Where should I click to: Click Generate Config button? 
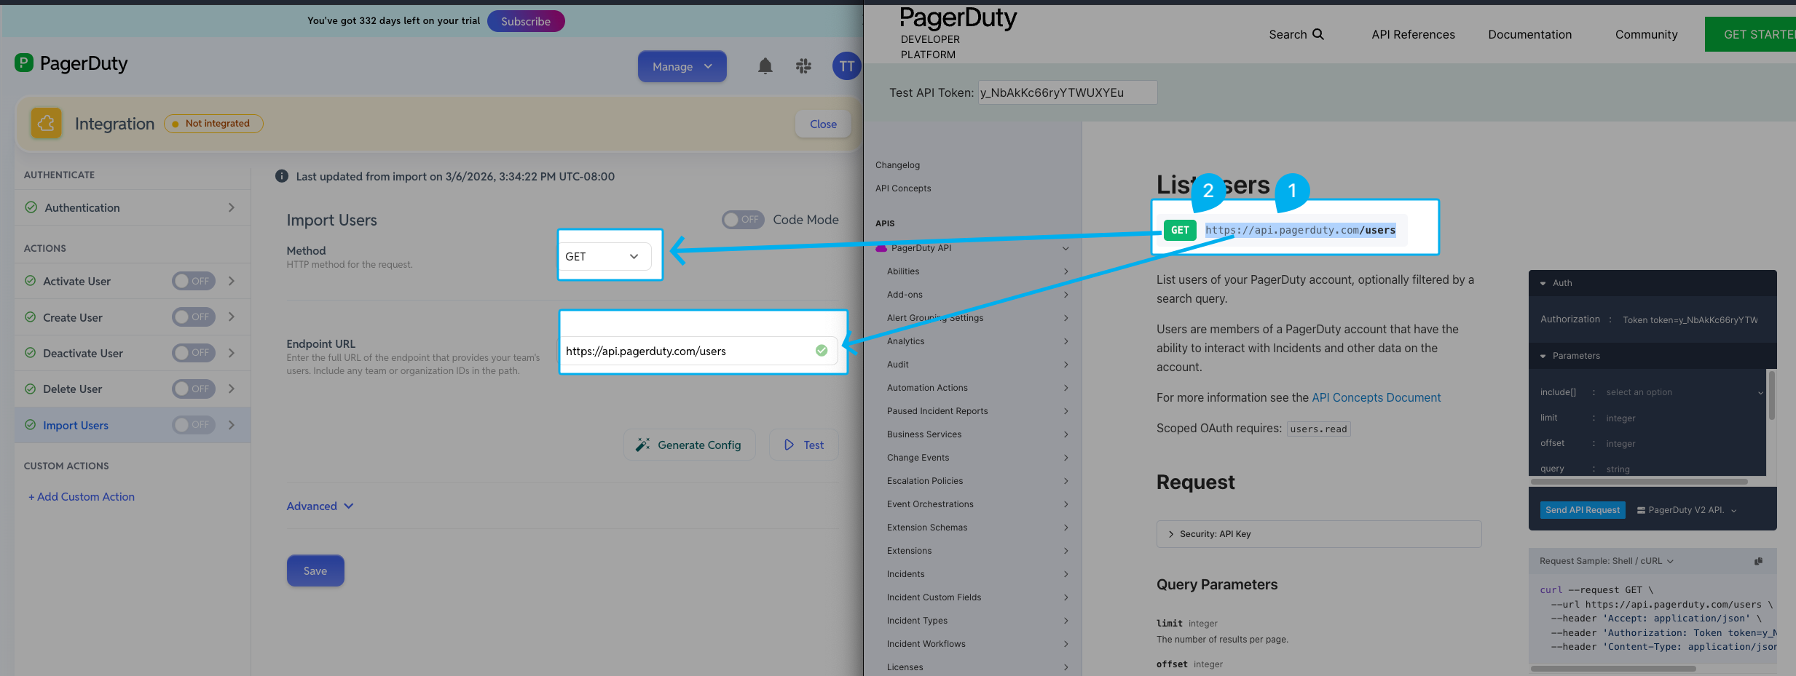coord(689,445)
